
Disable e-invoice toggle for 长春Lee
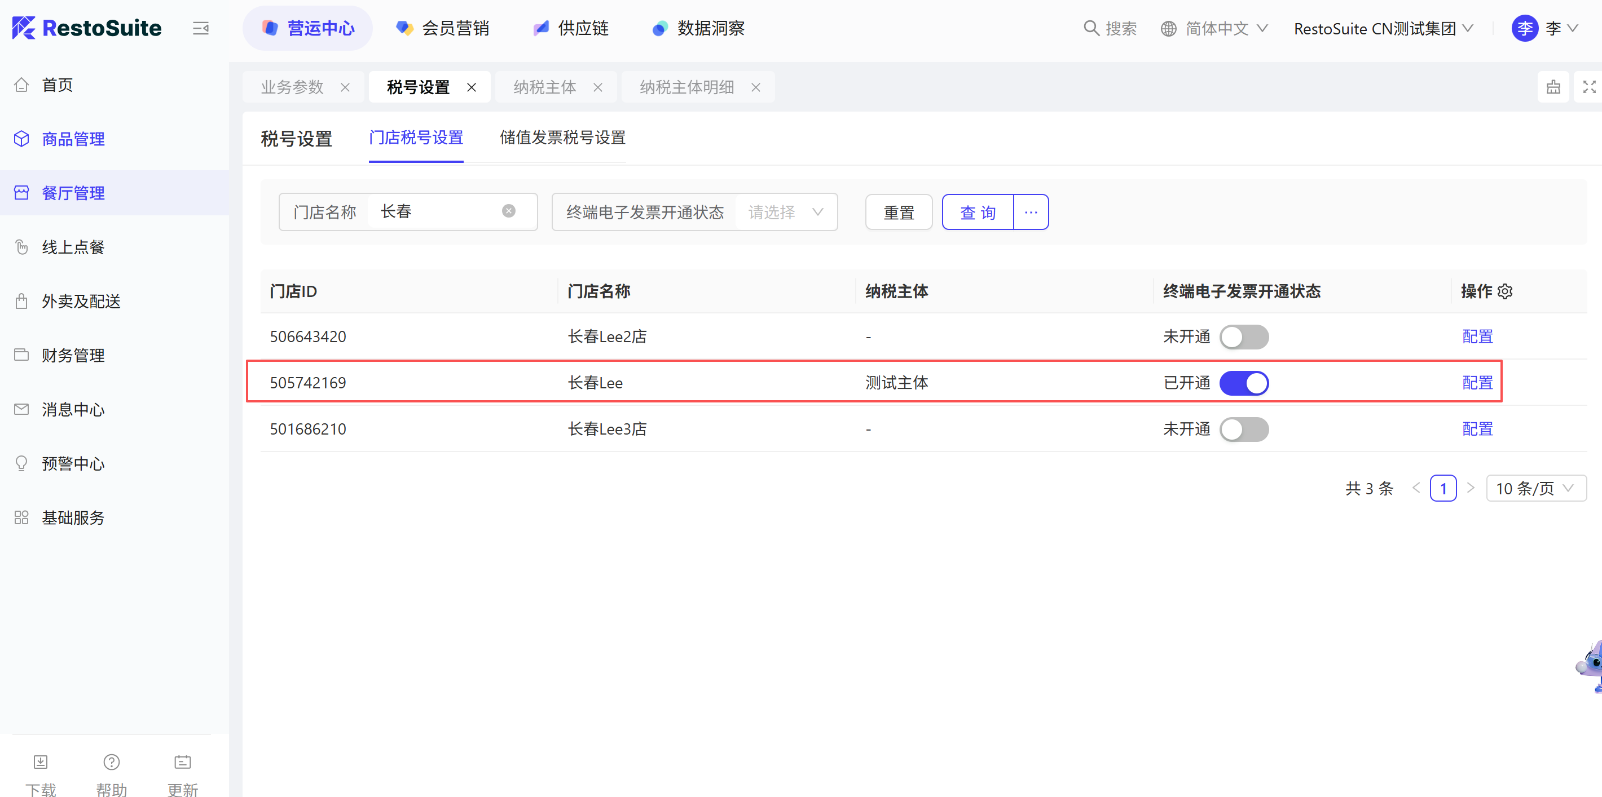point(1244,383)
